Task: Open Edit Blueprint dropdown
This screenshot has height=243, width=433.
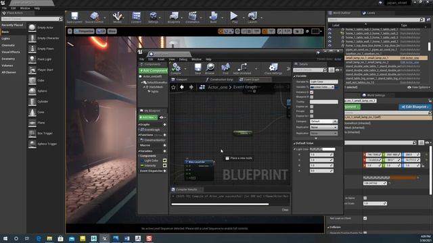Action: click(415, 107)
